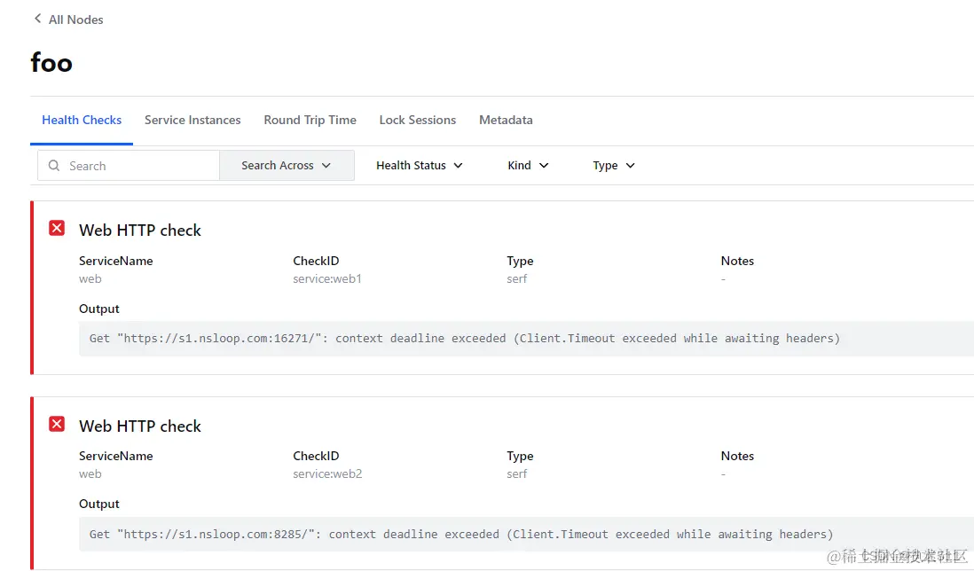Click the Type value serf for service:web2
Image resolution: width=974 pixels, height=571 pixels.
517,473
